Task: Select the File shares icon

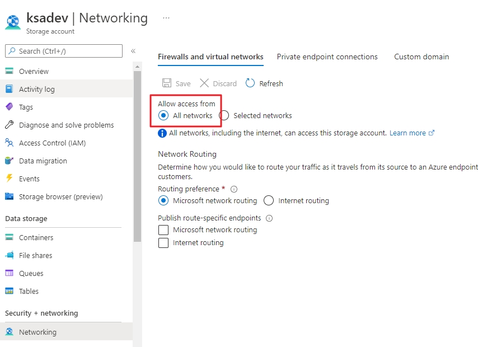Action: 16,255
